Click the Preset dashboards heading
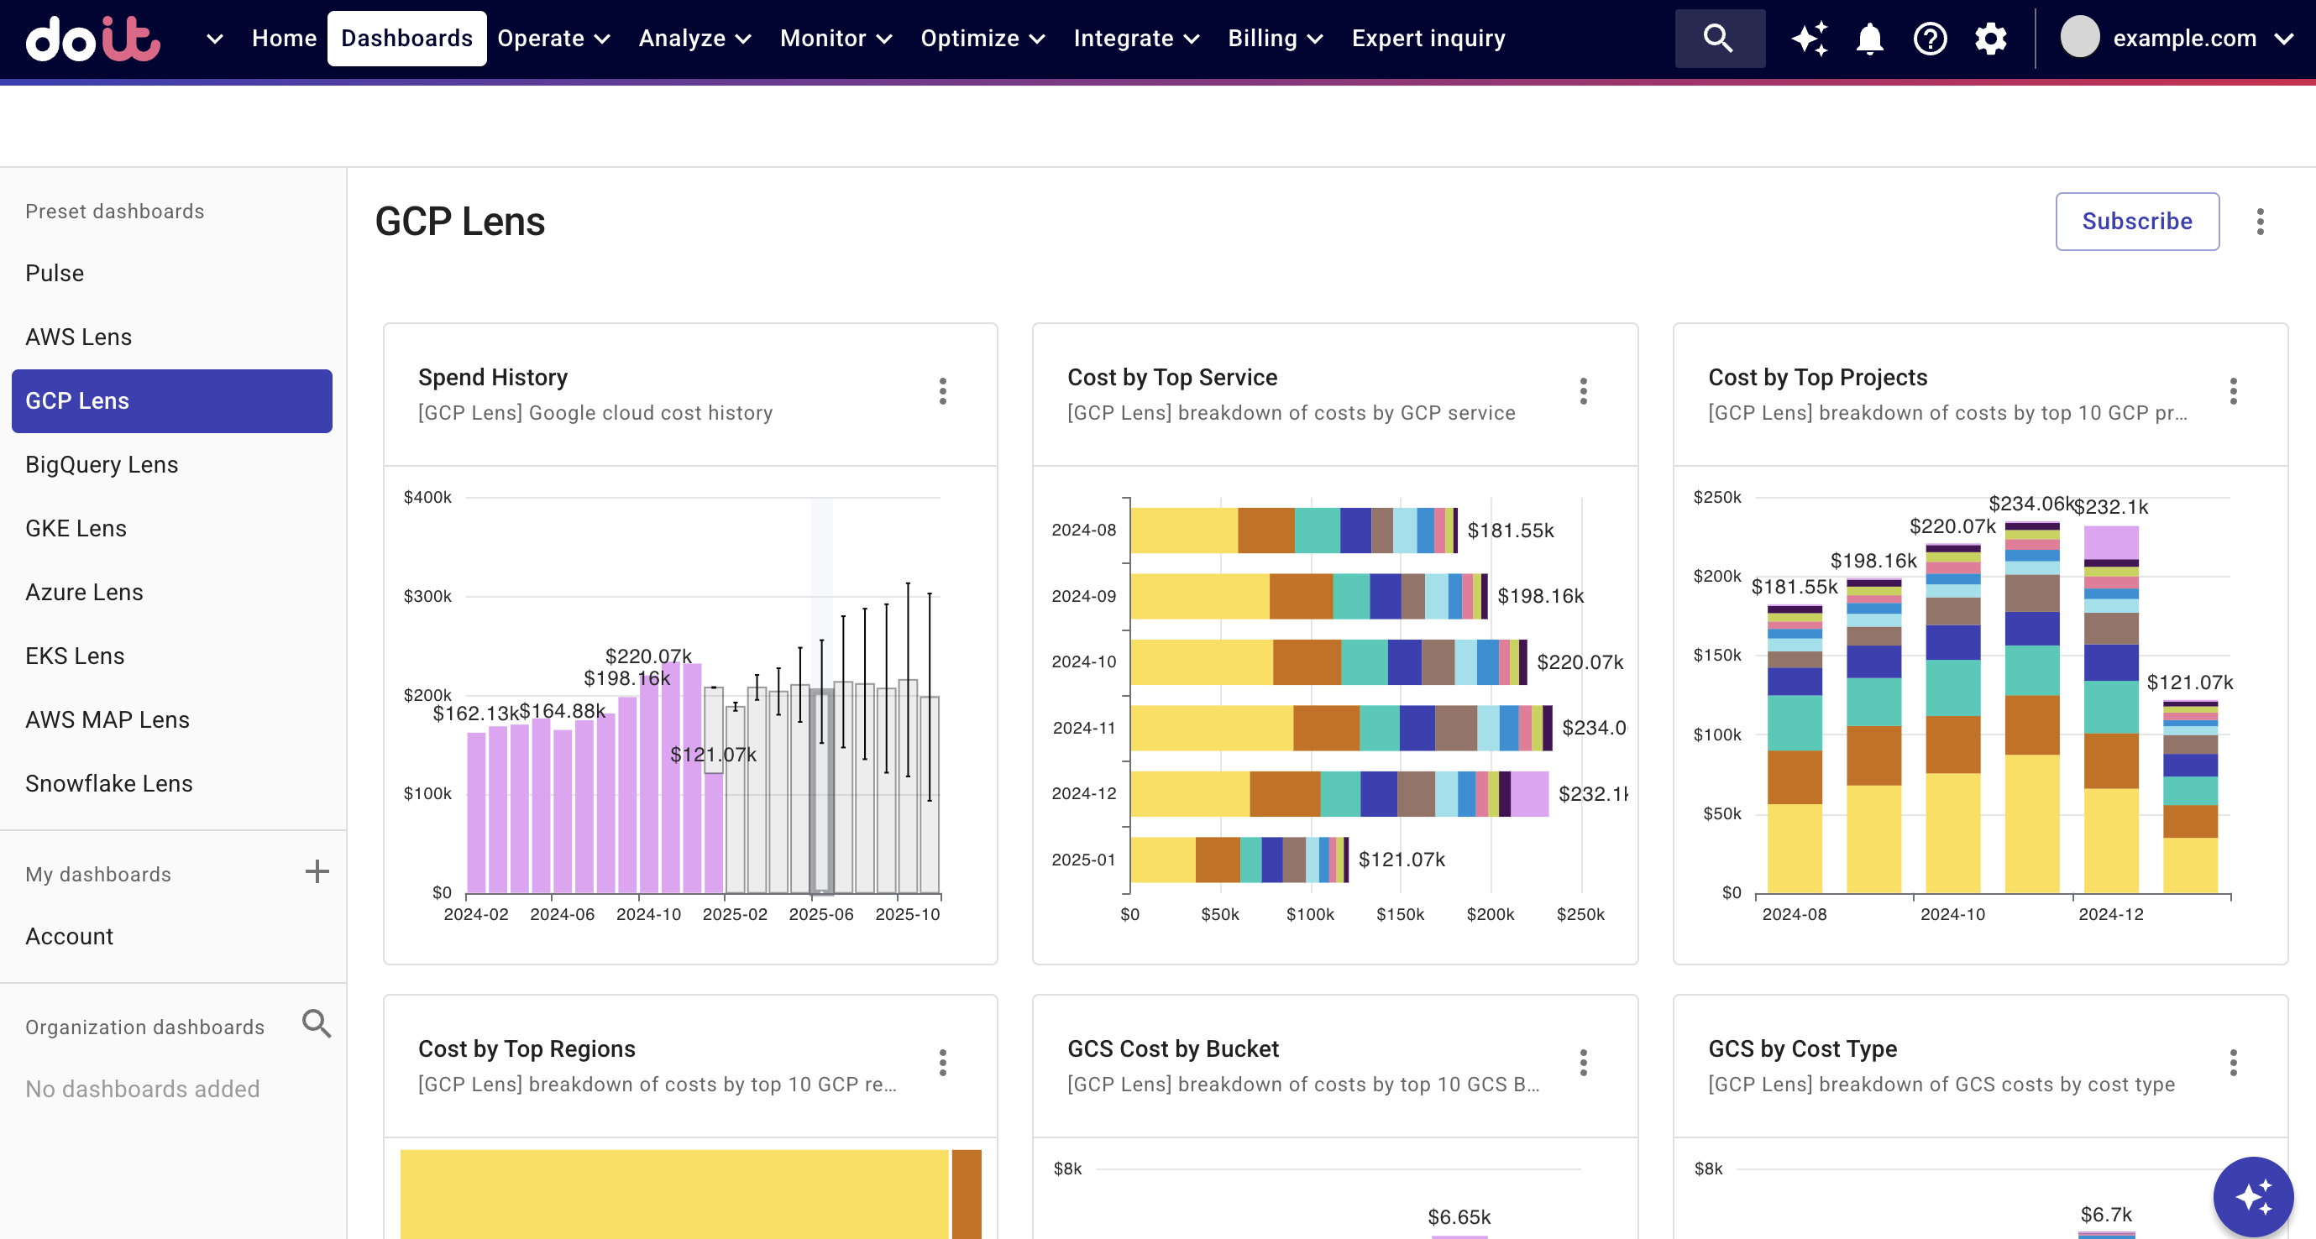This screenshot has height=1239, width=2316. [114, 212]
